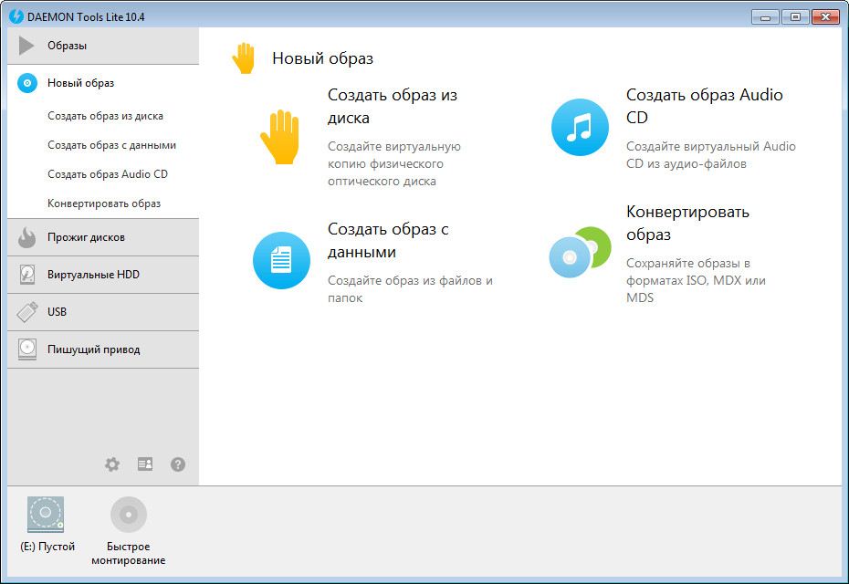This screenshot has height=584, width=849.
Task: Click the two-disc convert image icon
Action: tap(580, 252)
